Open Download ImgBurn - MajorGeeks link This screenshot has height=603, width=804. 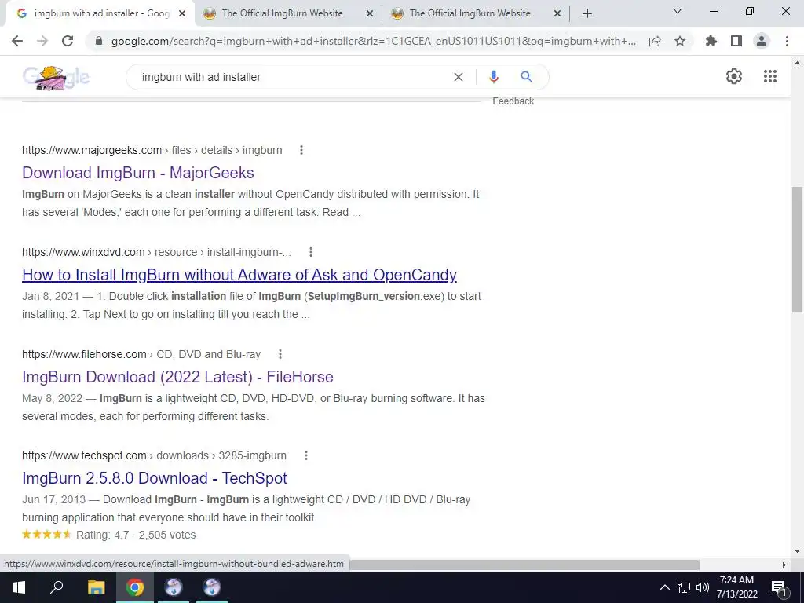click(x=138, y=173)
